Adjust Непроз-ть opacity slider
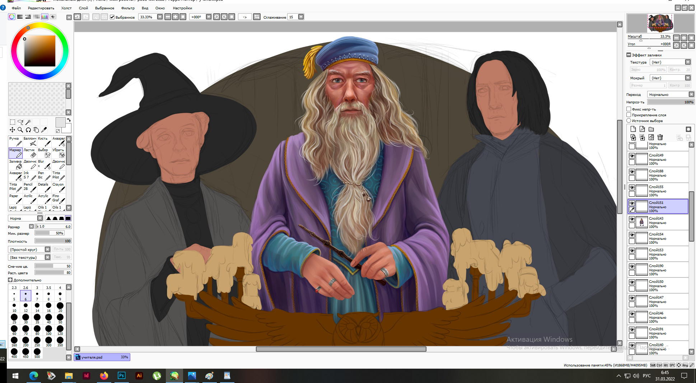696x383 pixels. [x=671, y=102]
